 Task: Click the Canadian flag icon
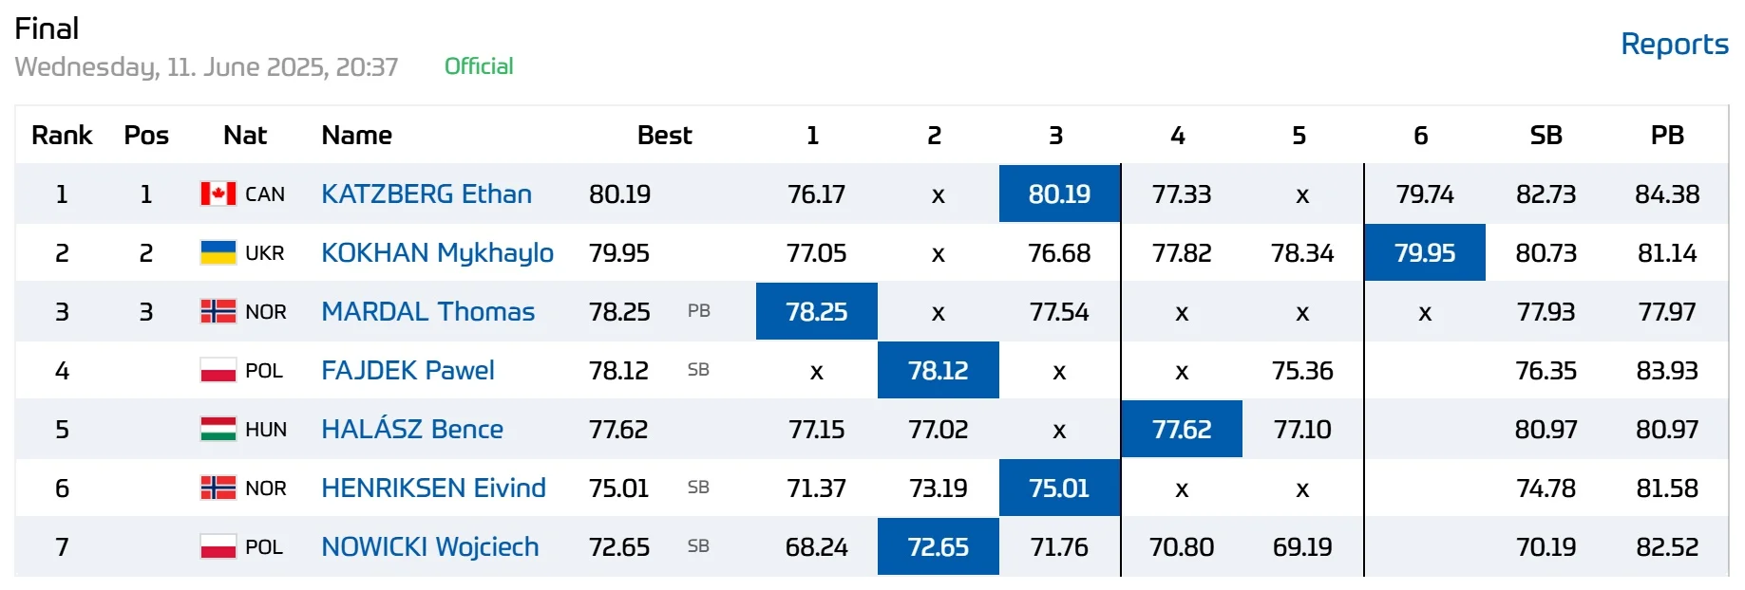tap(218, 194)
